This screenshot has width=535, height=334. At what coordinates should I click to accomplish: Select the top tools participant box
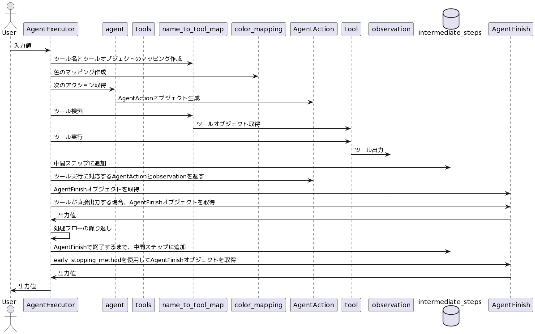point(143,30)
